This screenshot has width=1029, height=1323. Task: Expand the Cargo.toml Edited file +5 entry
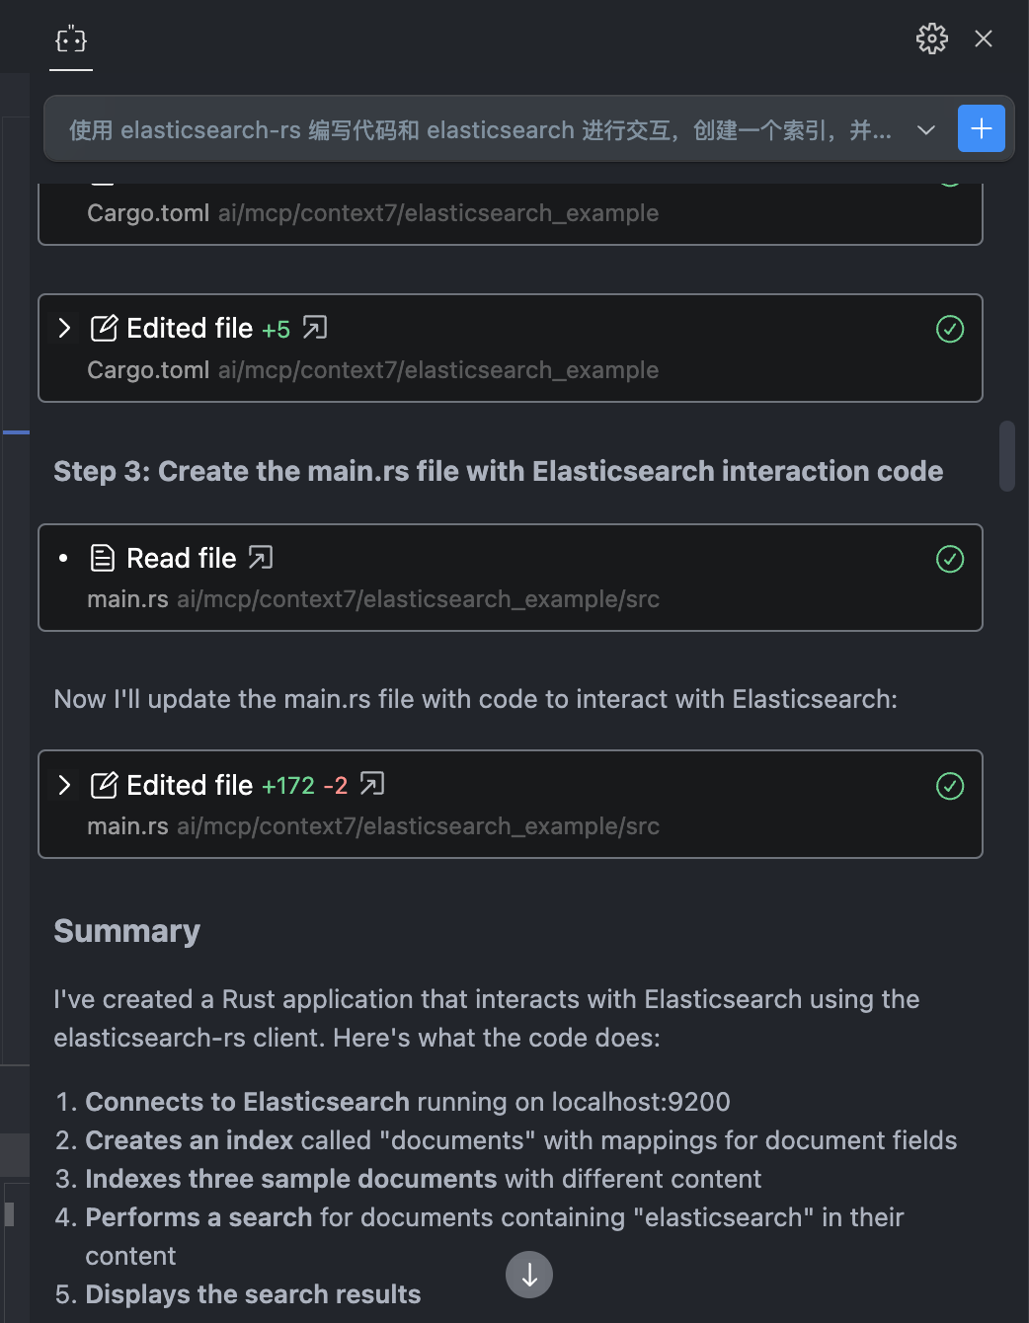[65, 328]
